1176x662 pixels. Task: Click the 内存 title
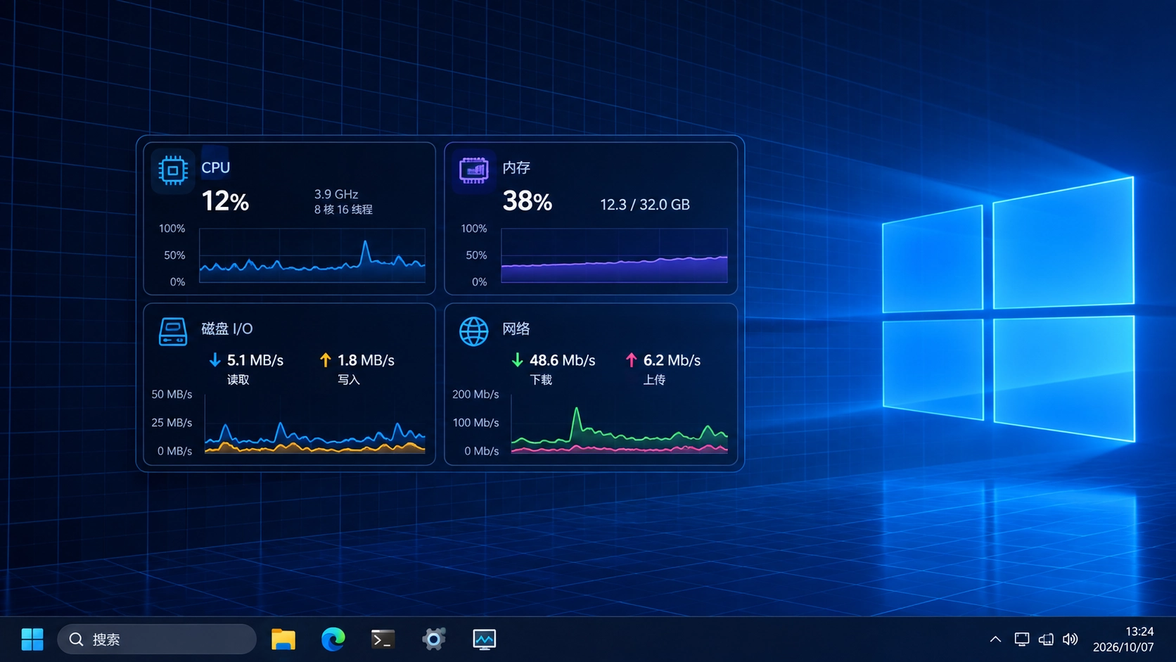(516, 167)
